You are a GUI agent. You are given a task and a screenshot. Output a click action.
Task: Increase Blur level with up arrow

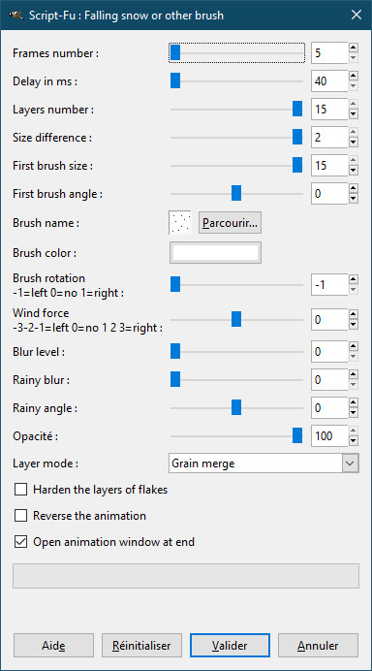354,346
